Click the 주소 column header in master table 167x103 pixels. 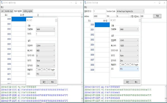click(x=89, y=21)
